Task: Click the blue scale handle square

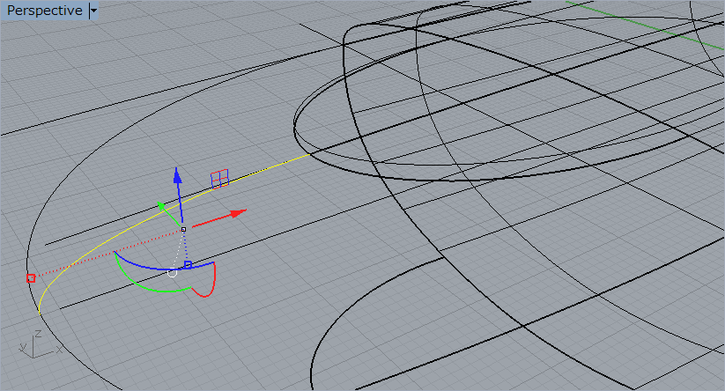Action: coord(188,265)
